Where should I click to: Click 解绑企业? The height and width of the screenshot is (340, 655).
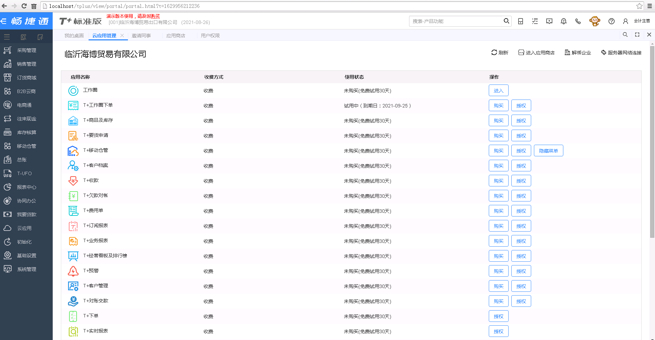pyautogui.click(x=578, y=53)
